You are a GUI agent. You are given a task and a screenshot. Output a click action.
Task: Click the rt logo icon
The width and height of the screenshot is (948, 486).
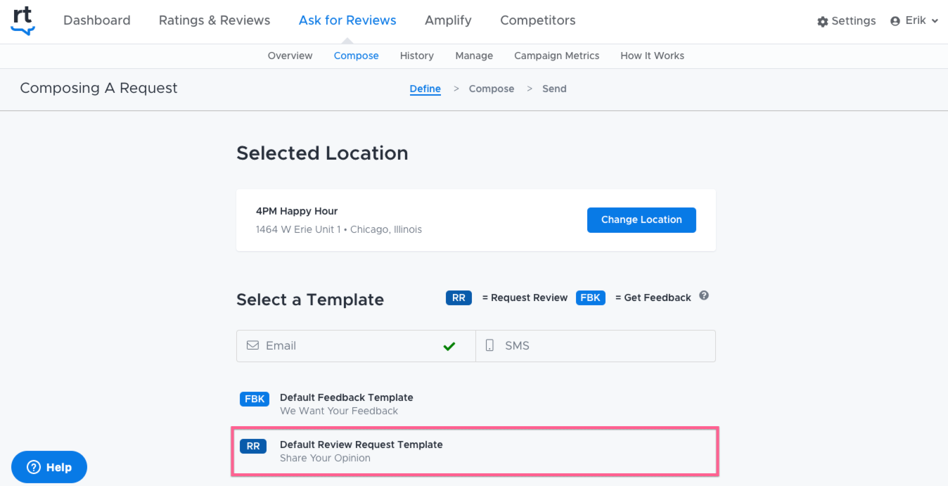point(23,21)
